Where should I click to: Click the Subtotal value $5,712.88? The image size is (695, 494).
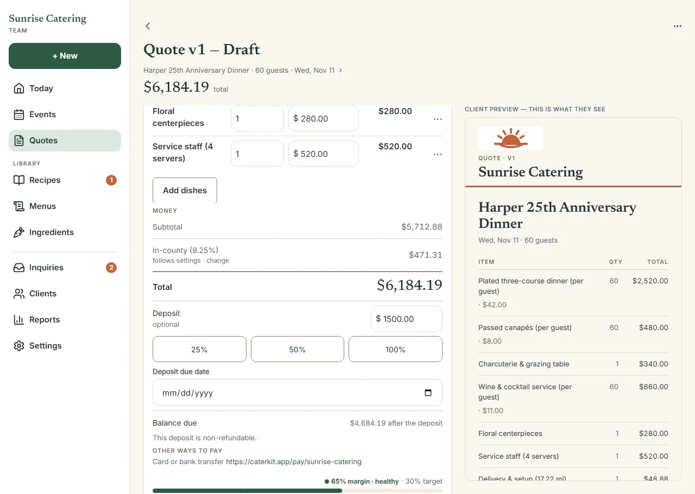[422, 227]
